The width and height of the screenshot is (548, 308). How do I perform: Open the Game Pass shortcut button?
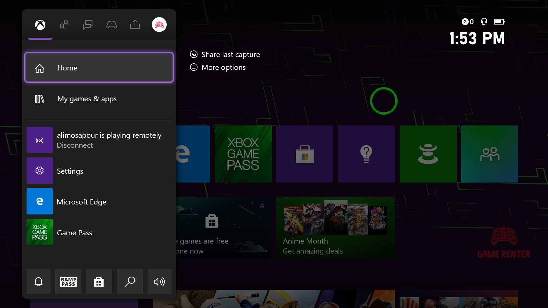point(68,282)
